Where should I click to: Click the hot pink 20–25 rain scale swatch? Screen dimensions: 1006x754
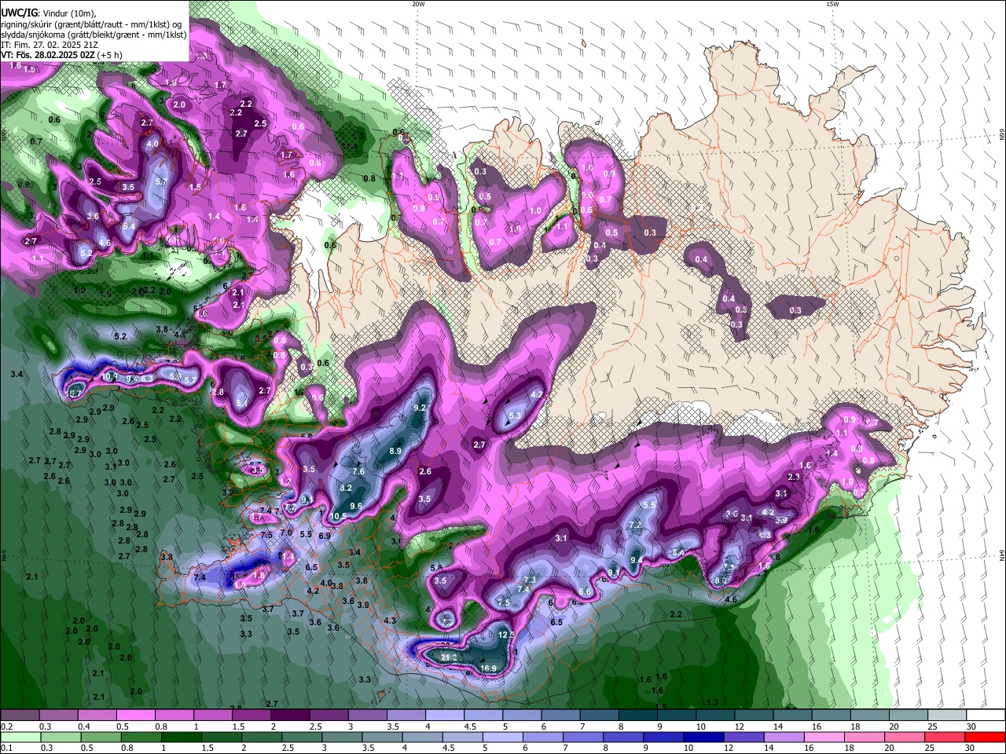pos(903,737)
